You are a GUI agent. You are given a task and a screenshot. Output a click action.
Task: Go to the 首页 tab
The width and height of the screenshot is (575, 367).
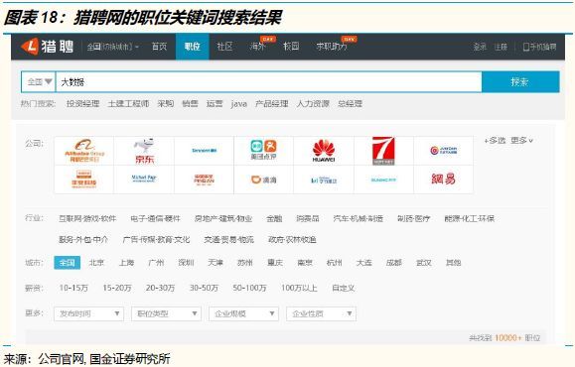159,47
